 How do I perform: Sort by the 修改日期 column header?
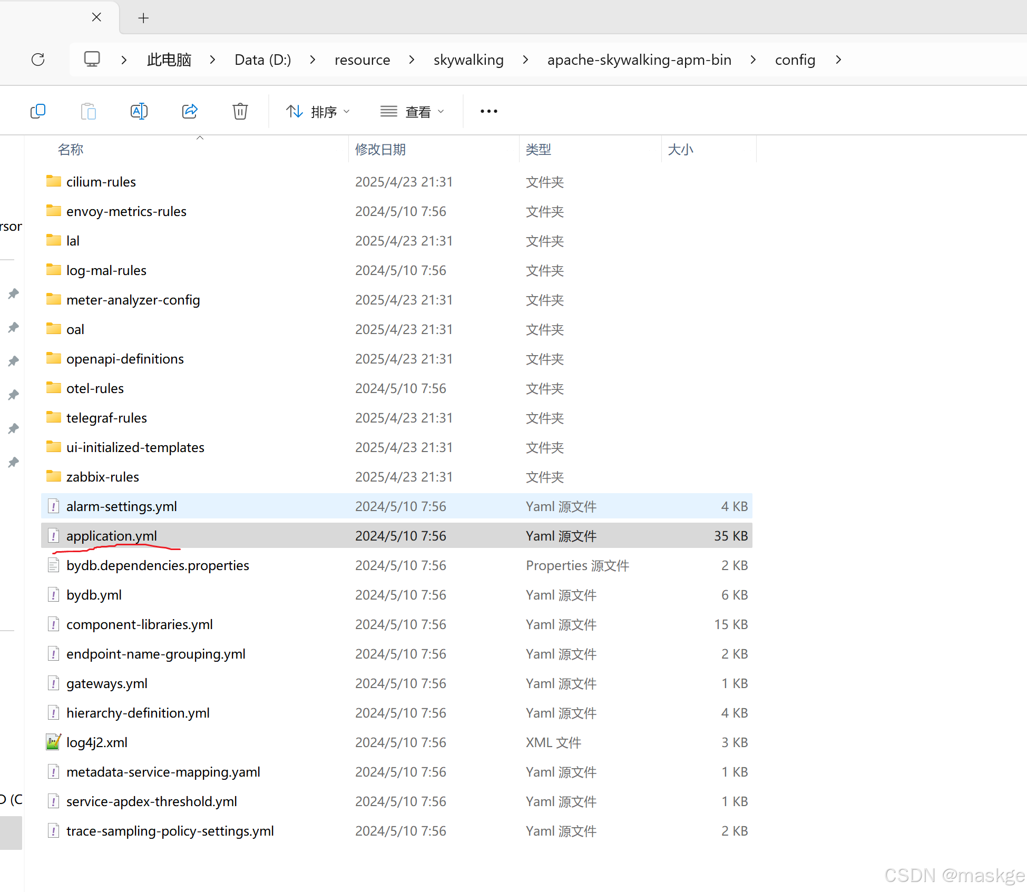(380, 150)
